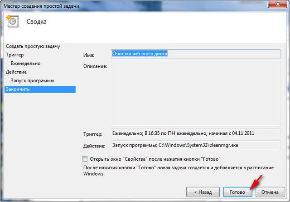290x202 pixels.
Task: Click the Имя field with Очистка жёсткого диска
Action: (x=196, y=54)
